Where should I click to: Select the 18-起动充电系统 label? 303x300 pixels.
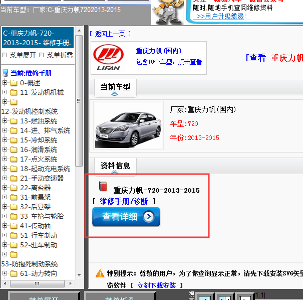click(x=45, y=169)
